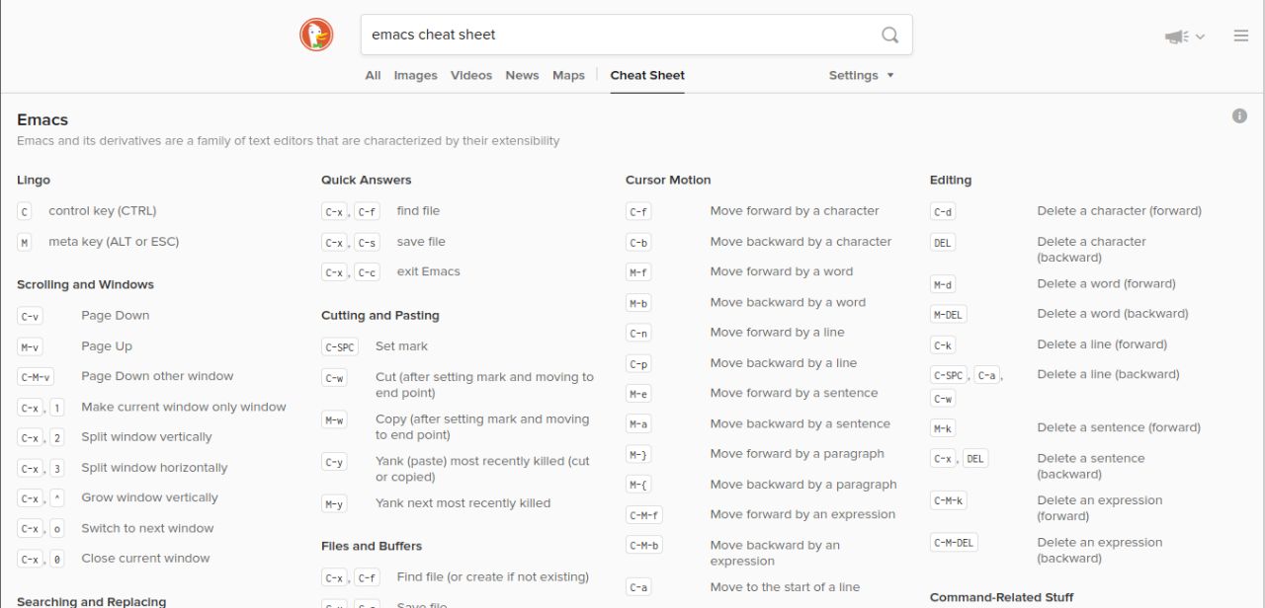Click the DuckDuckGo logo
1265x608 pixels.
(x=316, y=35)
